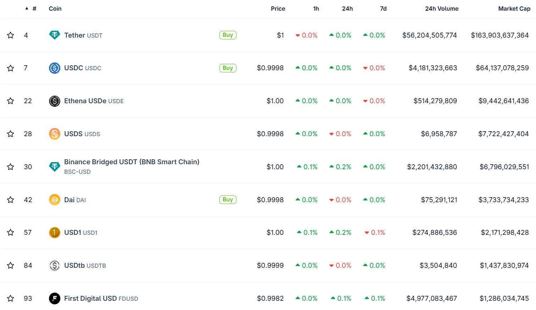
Task: Click the USD1 coin logo
Action: coord(54,232)
